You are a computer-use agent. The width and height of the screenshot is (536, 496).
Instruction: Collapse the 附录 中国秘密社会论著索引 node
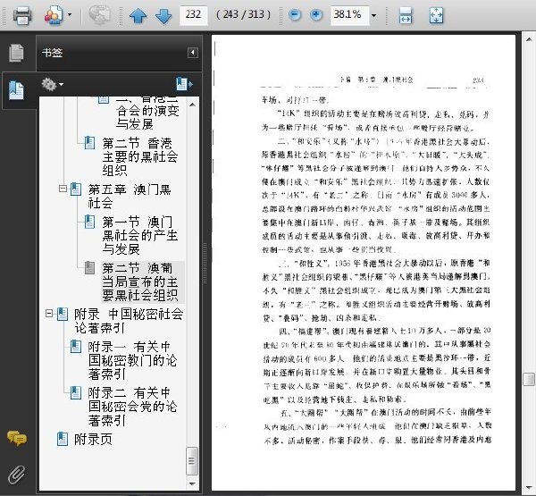coord(49,313)
